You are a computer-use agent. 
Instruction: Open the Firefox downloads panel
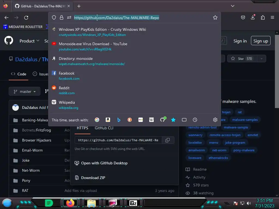pos(253,17)
